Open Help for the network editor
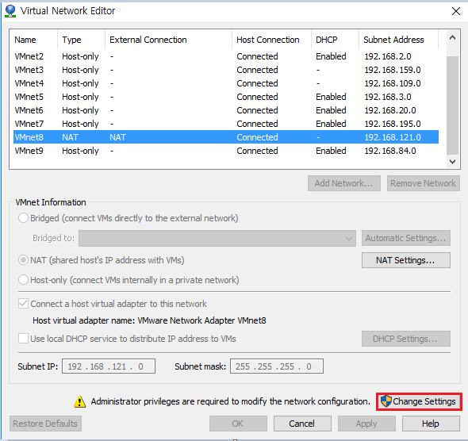The height and width of the screenshot is (441, 468). [x=431, y=424]
